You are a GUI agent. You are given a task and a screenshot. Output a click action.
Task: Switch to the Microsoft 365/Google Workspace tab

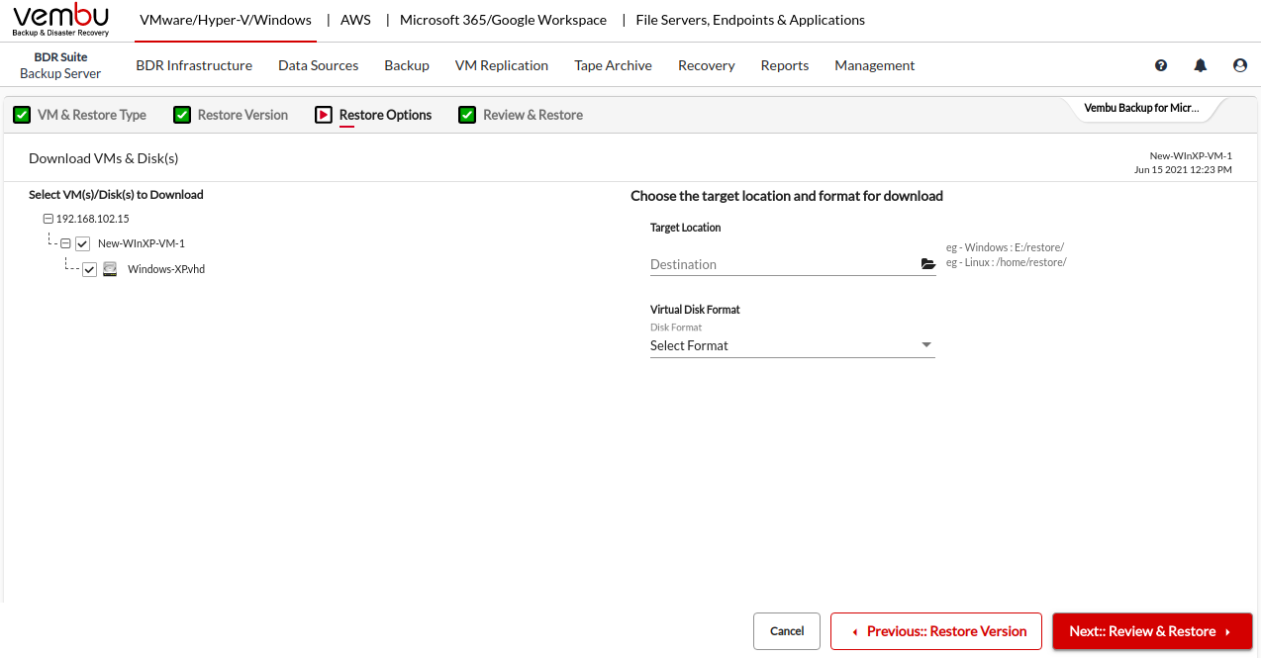[x=503, y=20]
